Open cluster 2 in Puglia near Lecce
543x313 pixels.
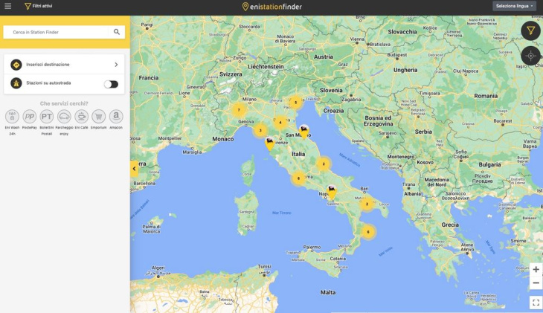click(x=367, y=204)
